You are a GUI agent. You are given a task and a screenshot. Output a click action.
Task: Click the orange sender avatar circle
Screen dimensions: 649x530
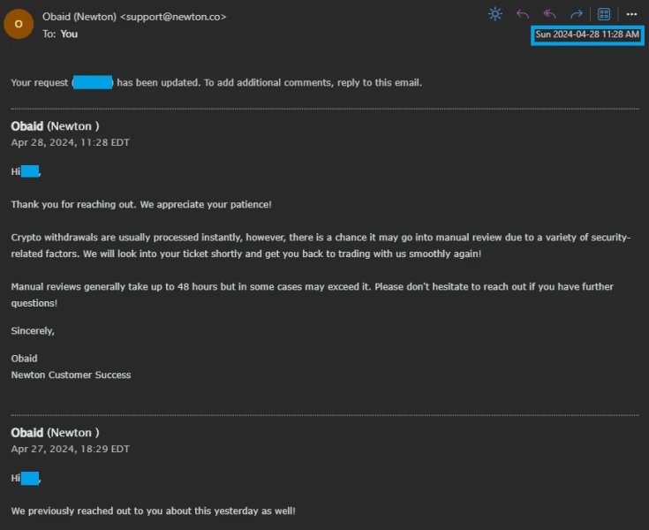coord(19,24)
